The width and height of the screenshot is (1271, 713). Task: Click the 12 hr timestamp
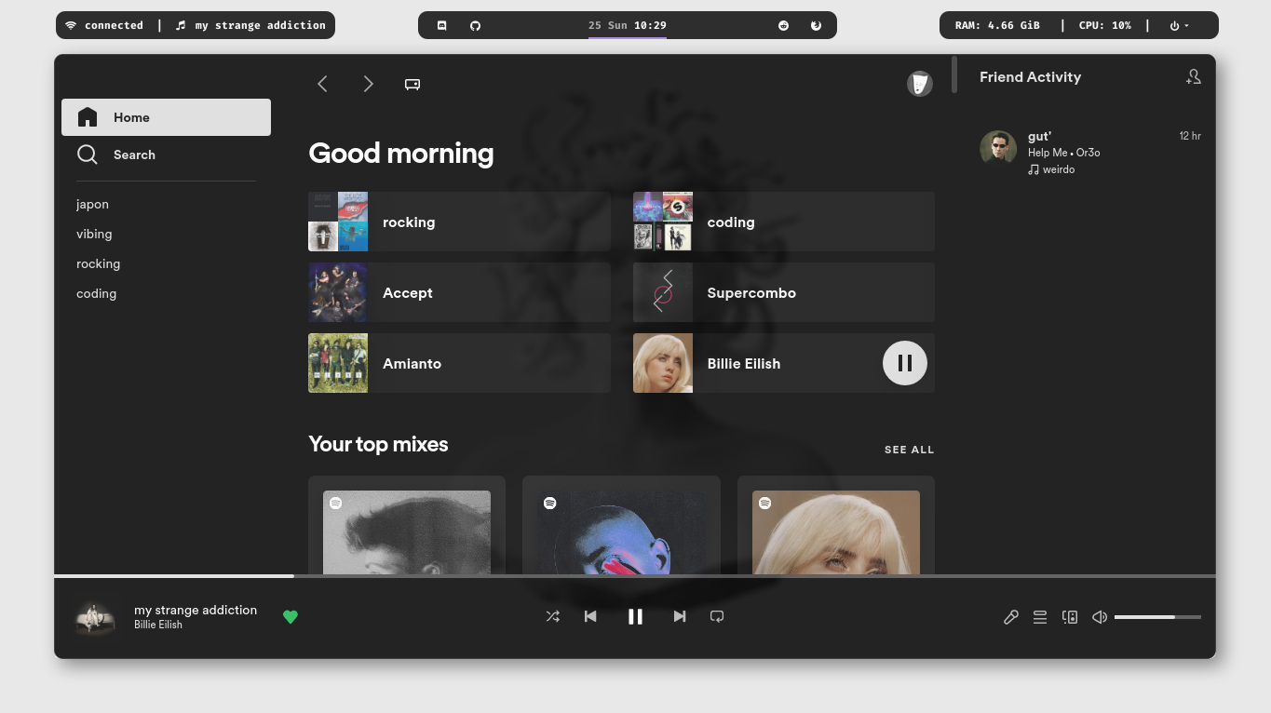pos(1190,136)
